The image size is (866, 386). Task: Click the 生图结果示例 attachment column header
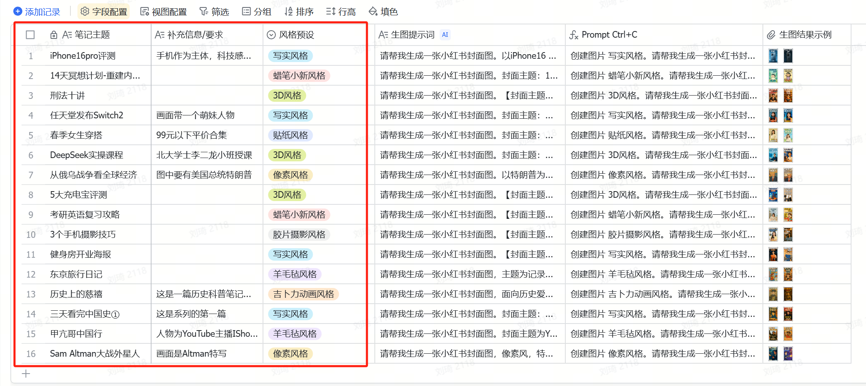pos(805,35)
